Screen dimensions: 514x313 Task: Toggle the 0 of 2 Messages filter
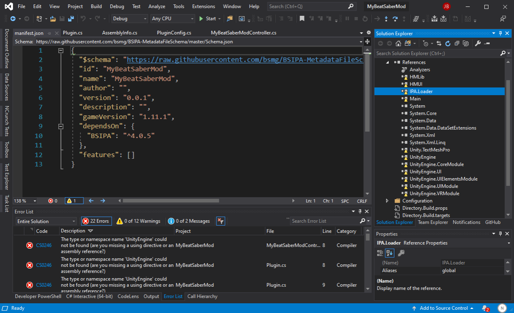click(x=189, y=221)
